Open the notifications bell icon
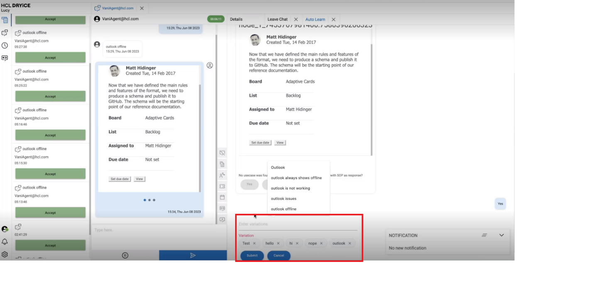The width and height of the screenshot is (594, 282). coord(5,242)
